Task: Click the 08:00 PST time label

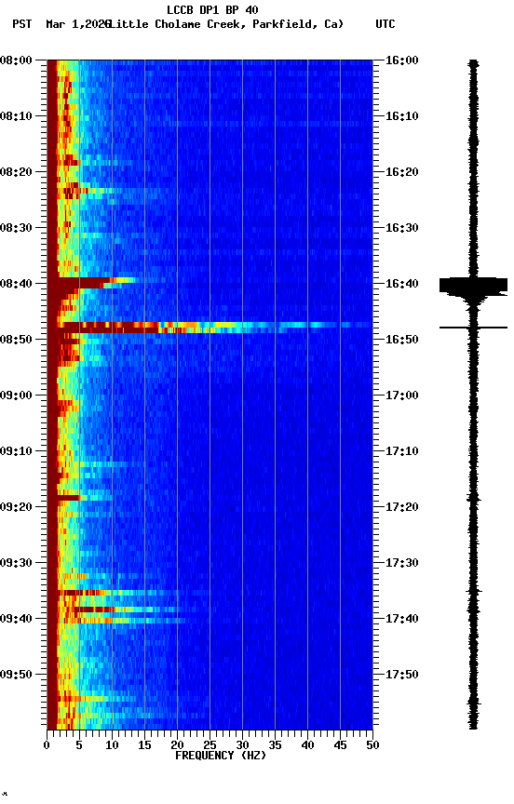Action: tap(16, 60)
